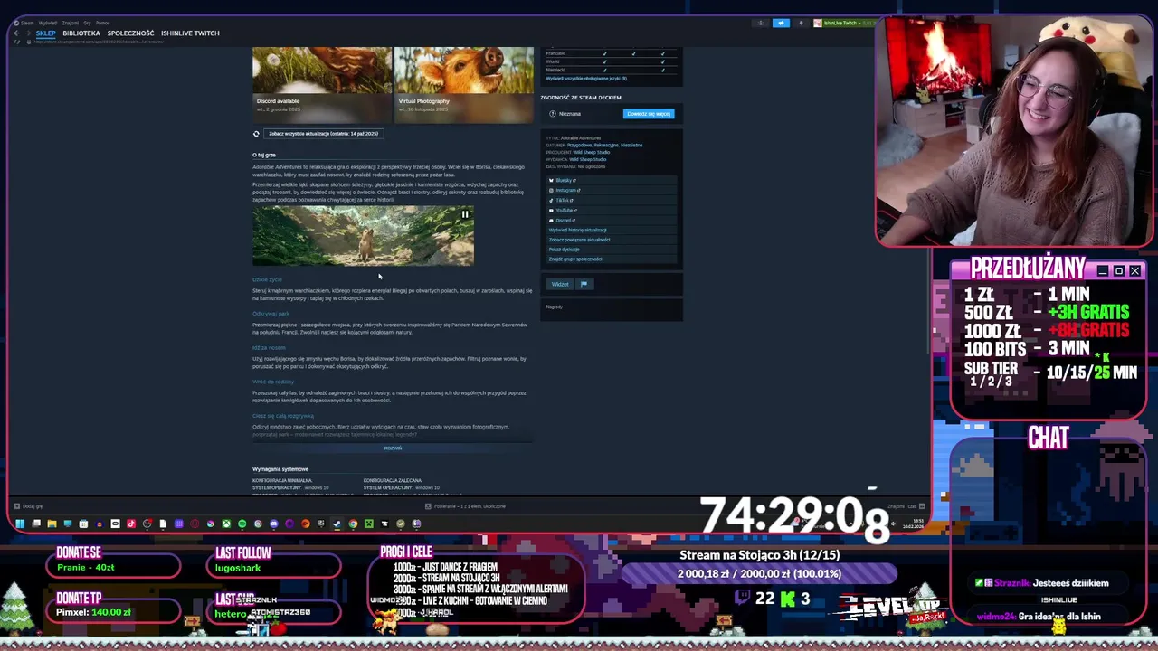Open the SPOŁECZNOŚĆ community tab

[130, 33]
